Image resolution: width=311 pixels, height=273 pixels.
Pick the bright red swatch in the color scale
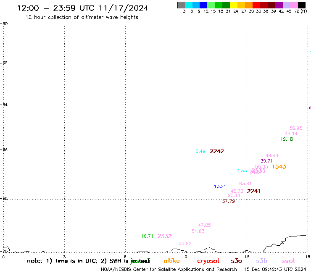256,5
